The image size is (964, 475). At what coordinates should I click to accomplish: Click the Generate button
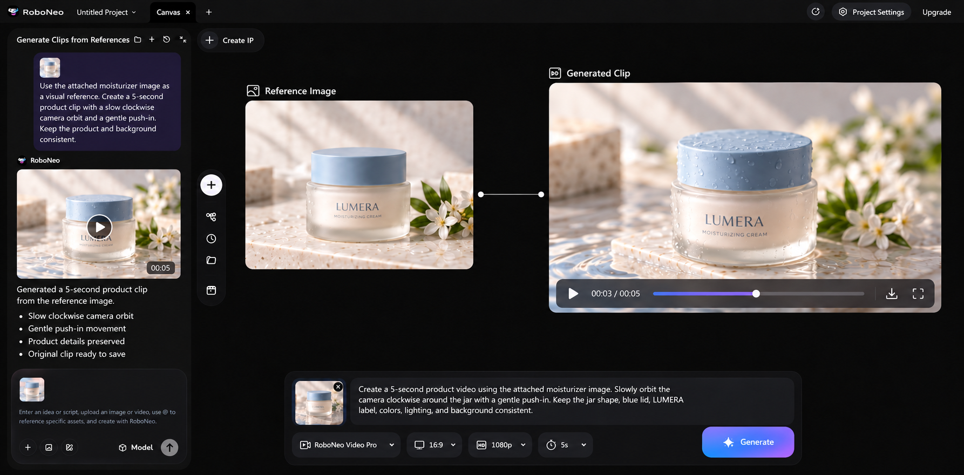[748, 442]
